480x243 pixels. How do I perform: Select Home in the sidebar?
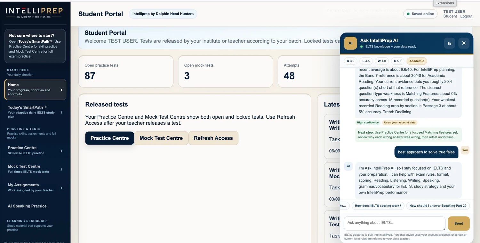35,90
